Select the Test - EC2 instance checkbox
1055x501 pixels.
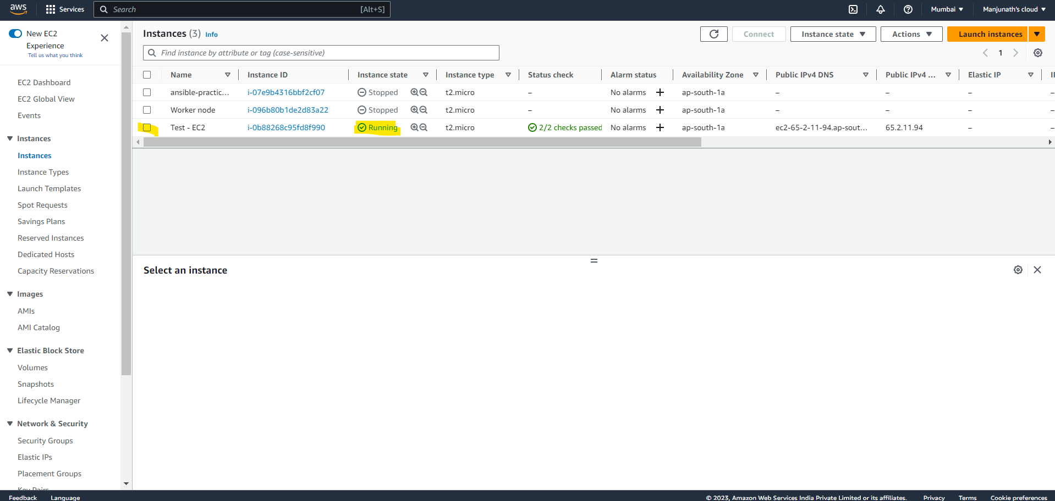pyautogui.click(x=147, y=127)
